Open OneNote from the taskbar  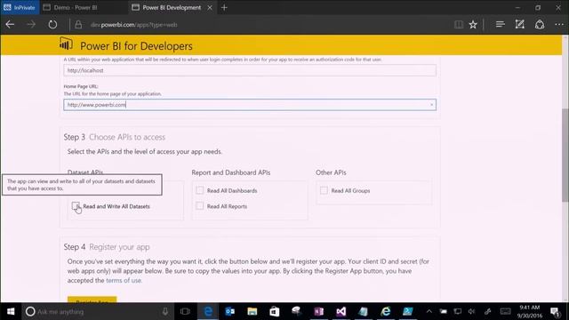point(318,311)
